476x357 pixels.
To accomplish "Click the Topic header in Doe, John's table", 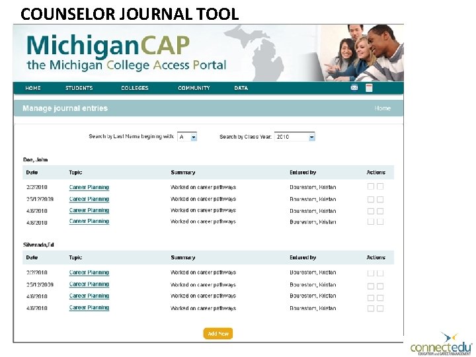I will pos(75,173).
